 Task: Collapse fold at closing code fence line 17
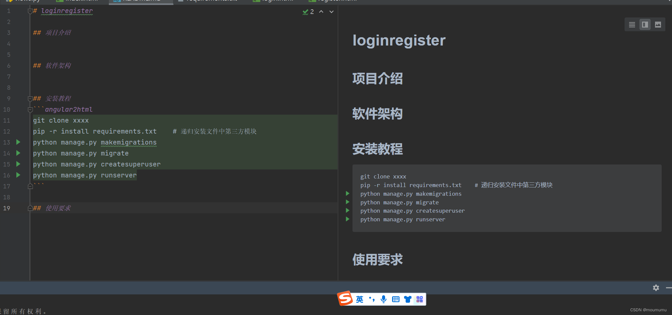point(30,186)
